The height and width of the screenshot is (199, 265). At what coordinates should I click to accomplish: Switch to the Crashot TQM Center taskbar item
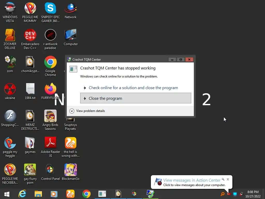point(102,194)
